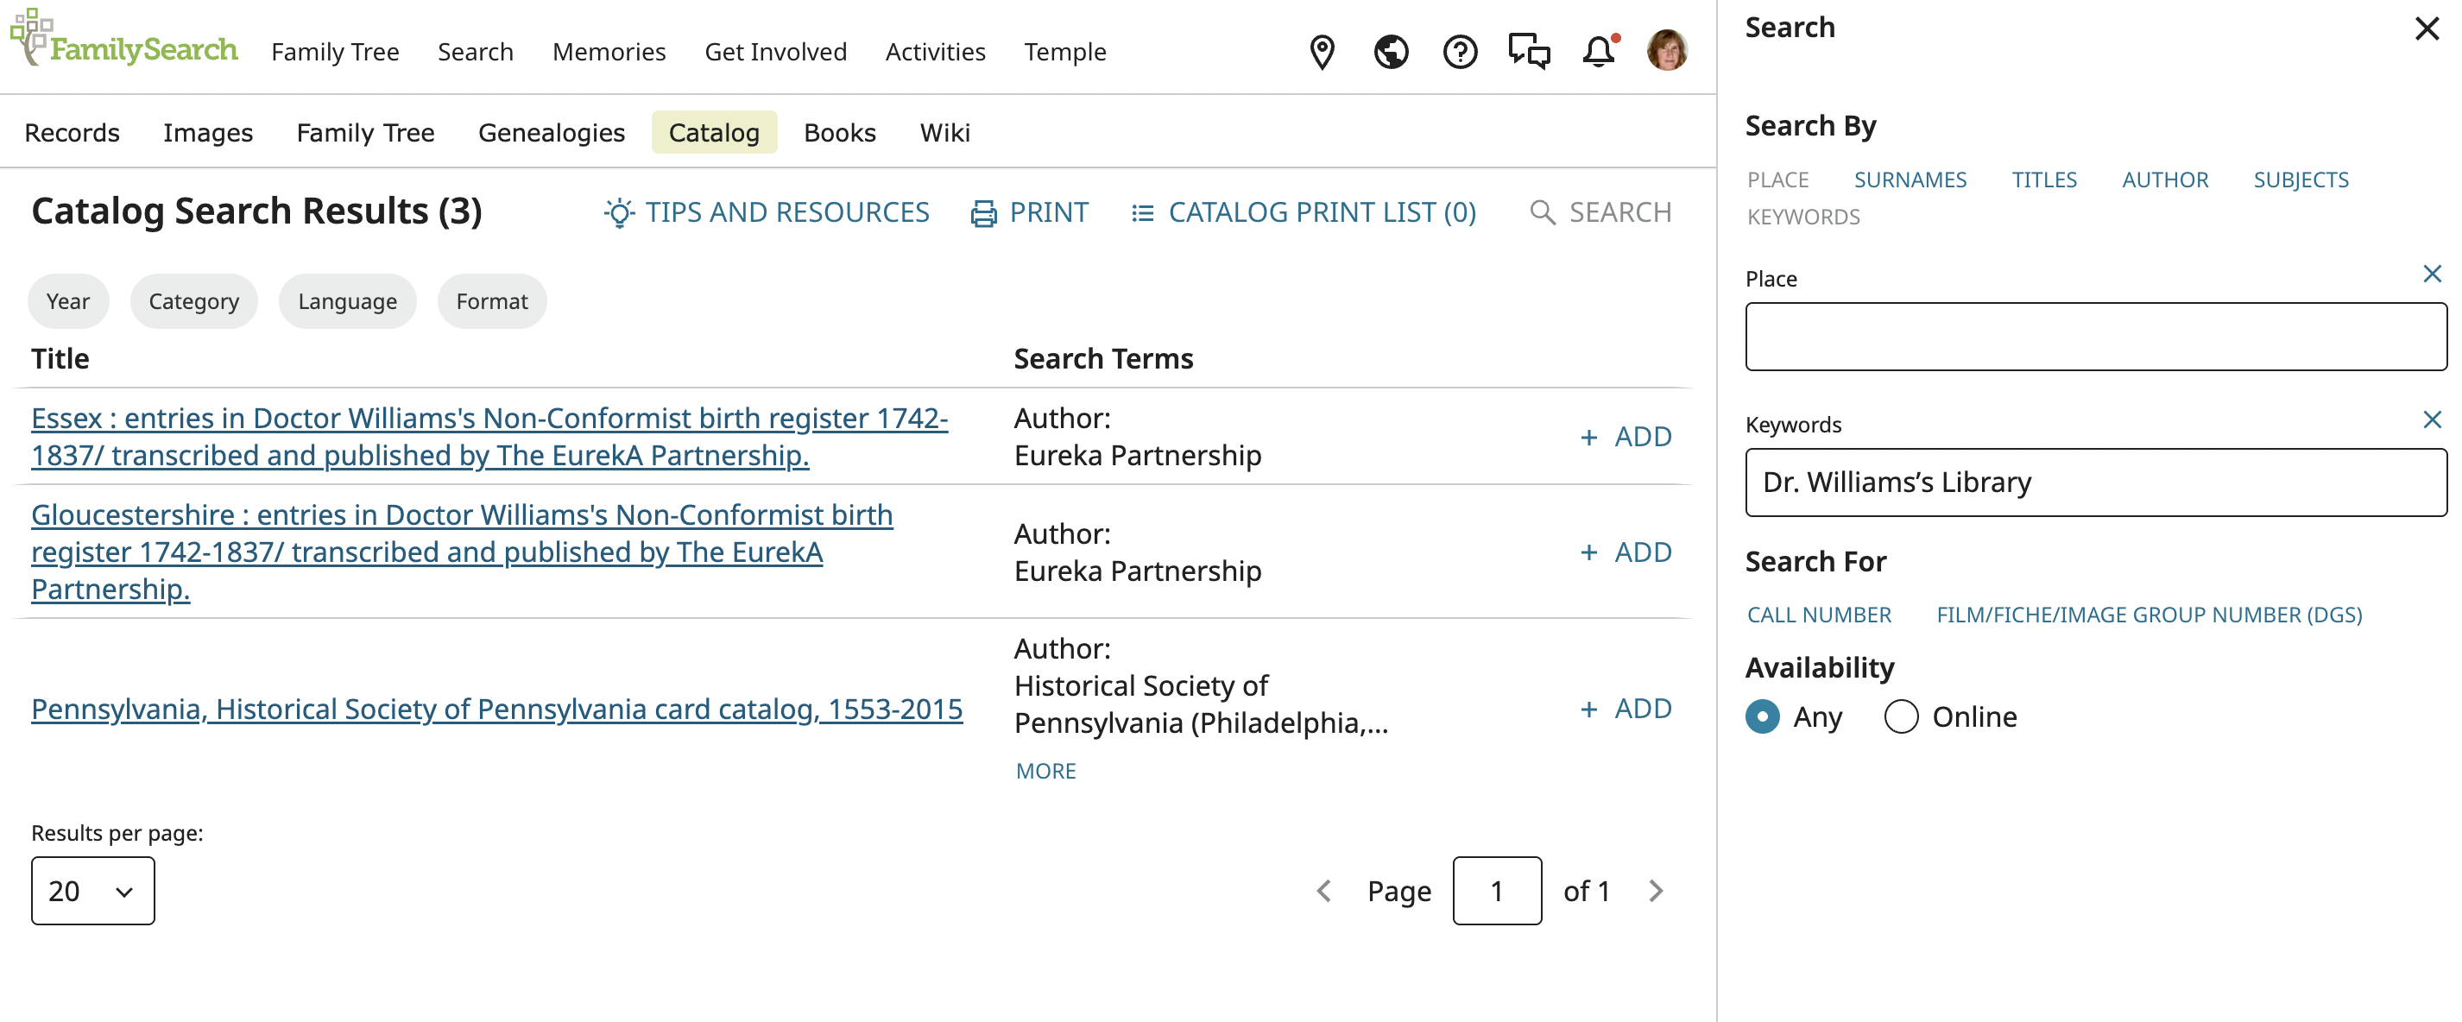Click the Page number input box
Viewport: 2462px width, 1022px height.
[1497, 891]
